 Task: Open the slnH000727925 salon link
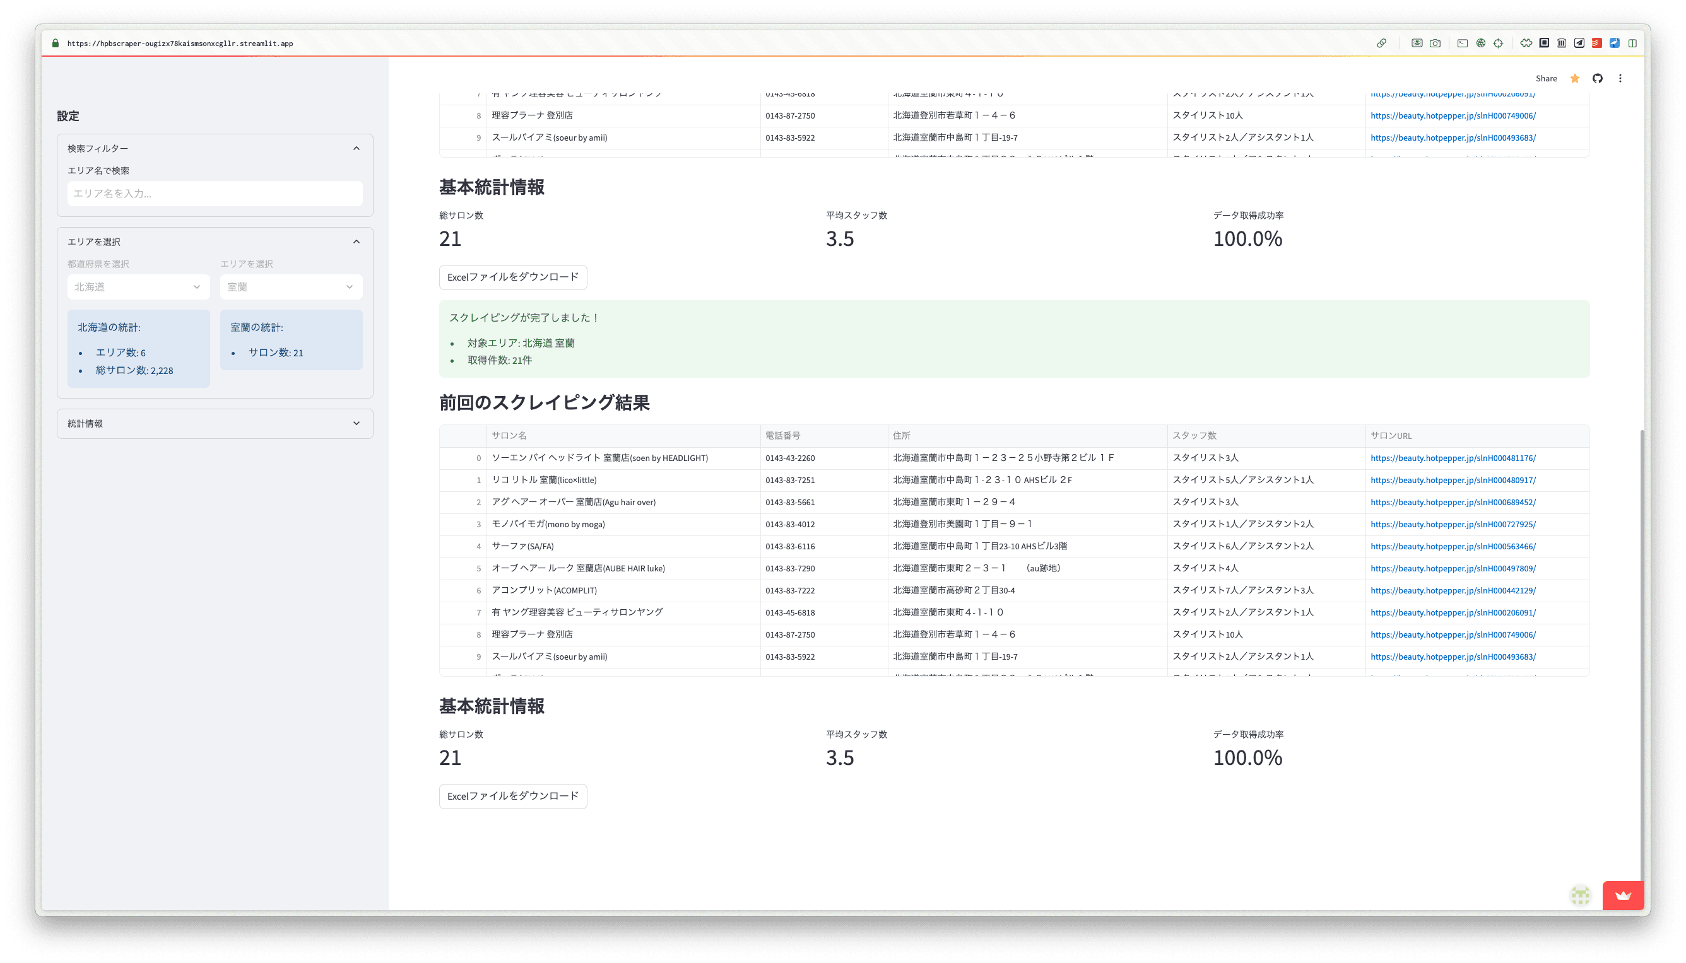tap(1453, 525)
